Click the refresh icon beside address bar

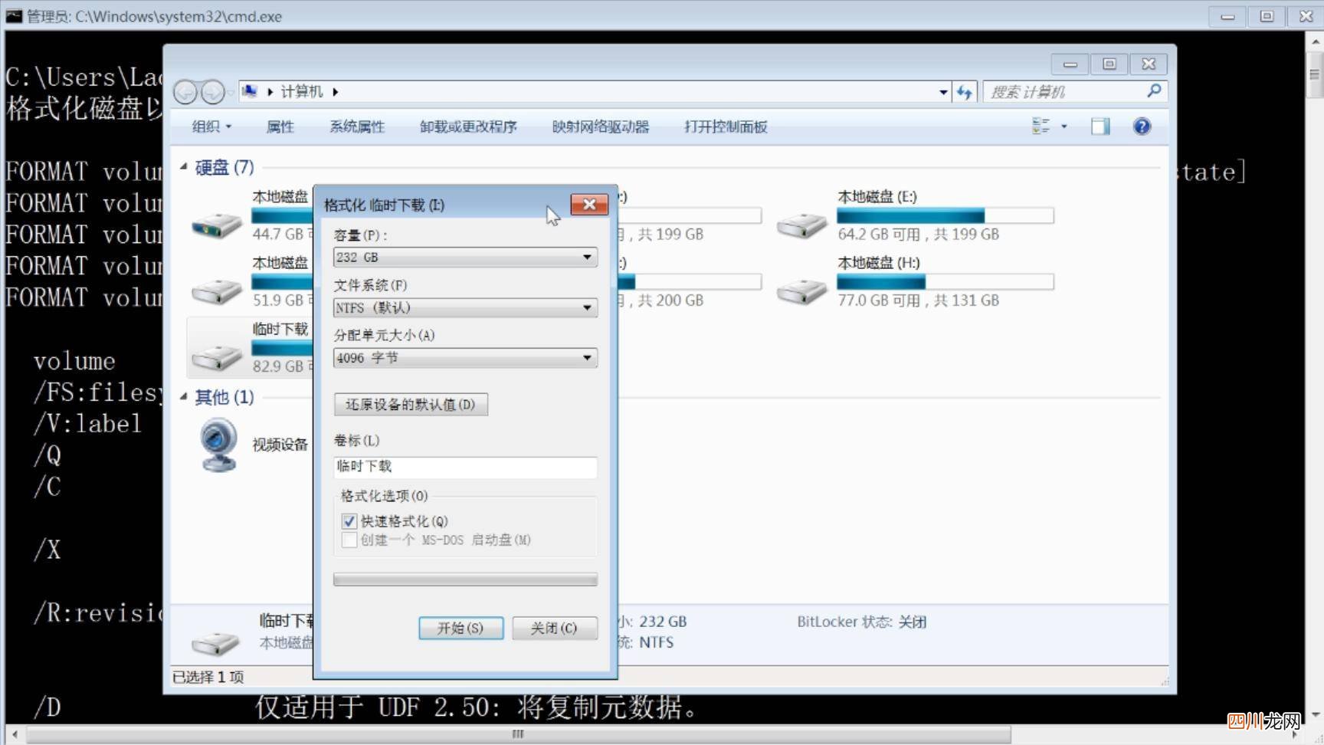coord(965,92)
